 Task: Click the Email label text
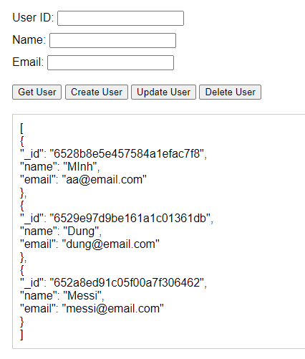[28, 62]
